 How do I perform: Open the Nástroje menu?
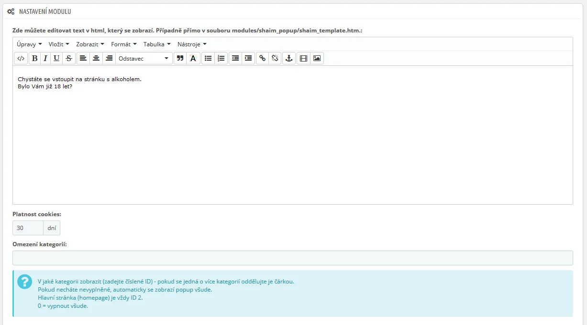click(192, 44)
